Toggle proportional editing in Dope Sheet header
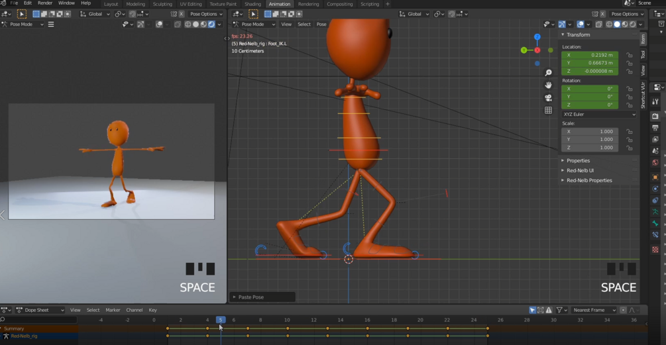 [623, 310]
